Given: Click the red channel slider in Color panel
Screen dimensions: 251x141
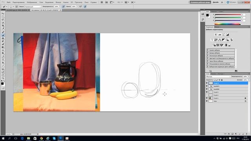Looking at the screenshot, I should (227, 15).
